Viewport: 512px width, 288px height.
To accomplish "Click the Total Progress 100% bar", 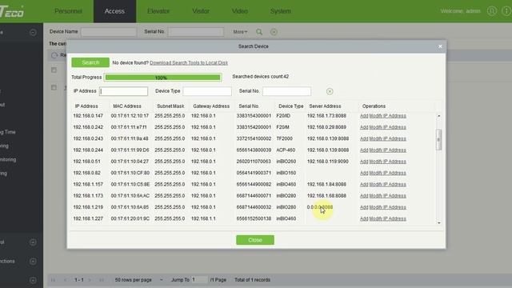I will (162, 78).
